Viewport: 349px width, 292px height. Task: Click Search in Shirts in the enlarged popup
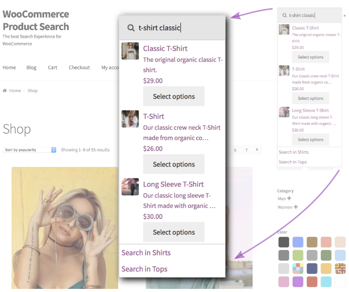coord(146,253)
